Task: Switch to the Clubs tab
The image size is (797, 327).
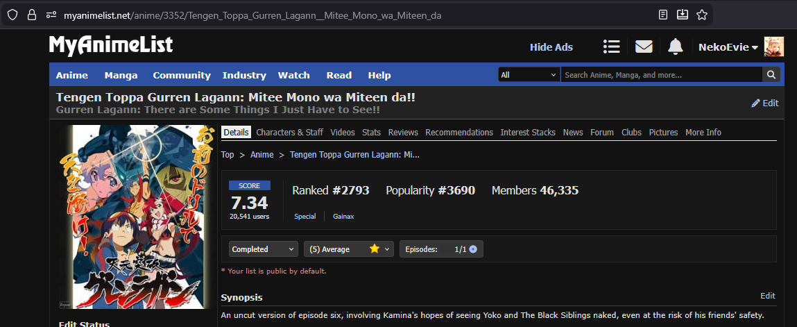Action: point(631,132)
